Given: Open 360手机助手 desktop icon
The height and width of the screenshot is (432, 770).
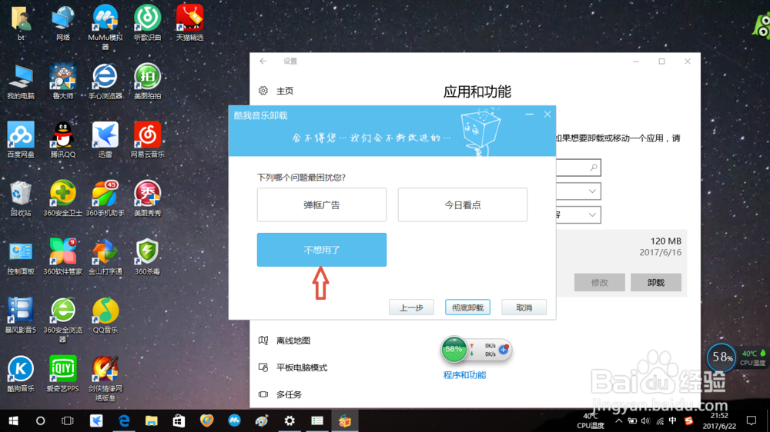Looking at the screenshot, I should coord(105,198).
